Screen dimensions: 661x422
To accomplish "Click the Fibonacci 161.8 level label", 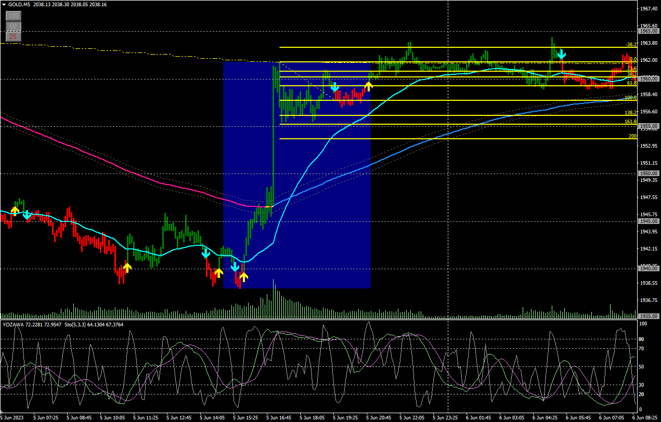I will (630, 122).
